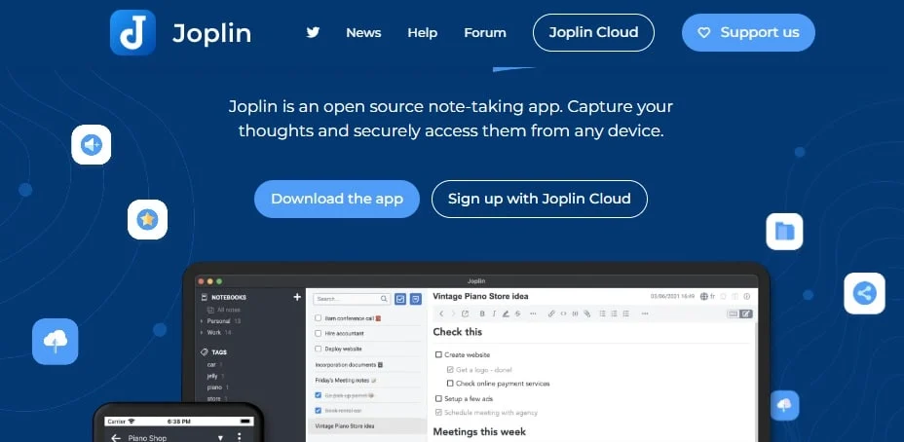Tap back arrow beside Piano Shop on phone
The width and height of the screenshot is (904, 442).
(115, 438)
